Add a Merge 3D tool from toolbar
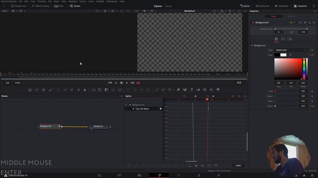318x178 pixels. (x=198, y=89)
